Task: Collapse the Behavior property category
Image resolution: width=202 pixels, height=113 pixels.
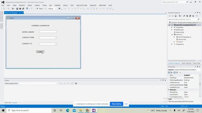Action: (x=169, y=90)
